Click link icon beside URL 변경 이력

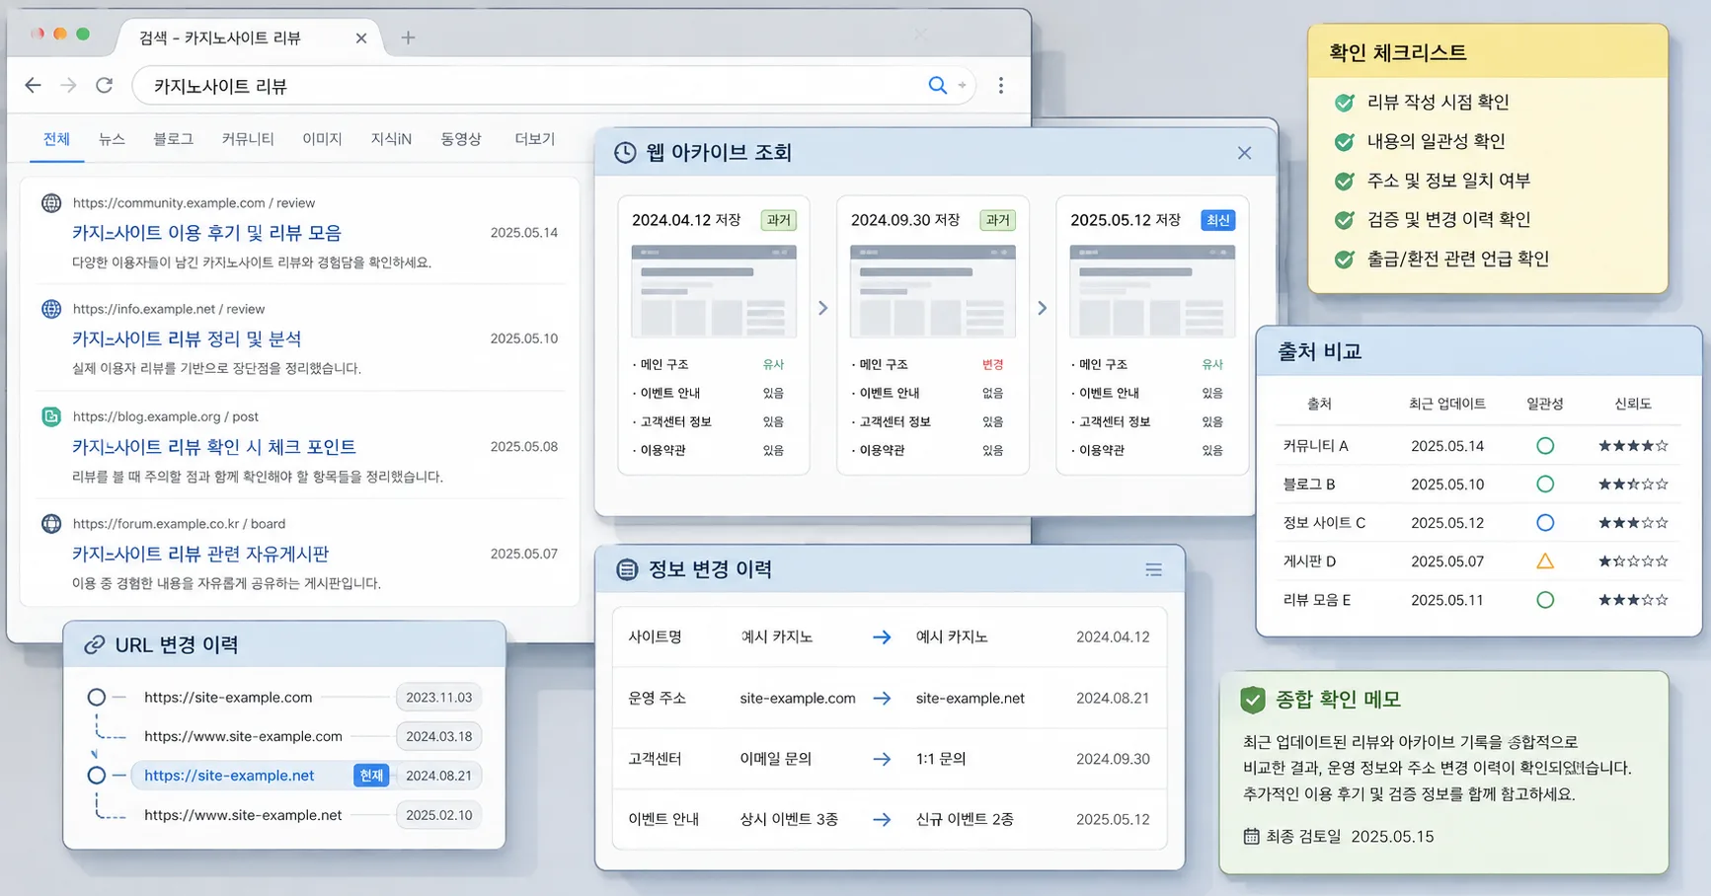[94, 645]
